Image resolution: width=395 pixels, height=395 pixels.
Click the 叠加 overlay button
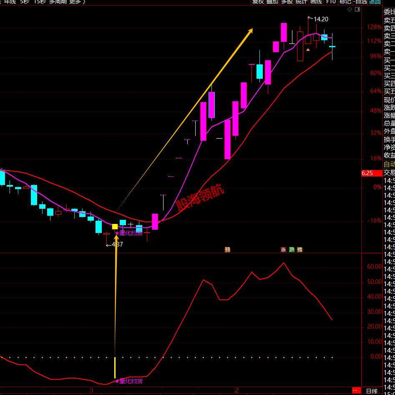click(x=272, y=2)
